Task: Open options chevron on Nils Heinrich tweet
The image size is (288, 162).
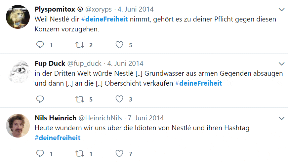Action: coord(281,118)
